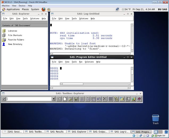Open the ToolBox command history dropdown arrow
This screenshot has height=138, width=169.
[53, 99]
